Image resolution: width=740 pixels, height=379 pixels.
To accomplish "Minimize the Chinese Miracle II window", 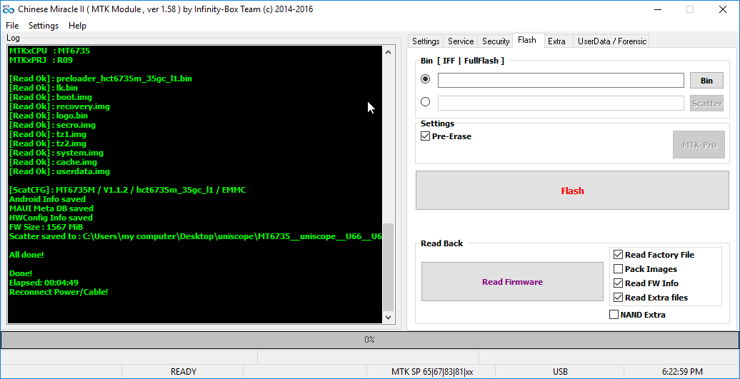I will pyautogui.click(x=658, y=9).
